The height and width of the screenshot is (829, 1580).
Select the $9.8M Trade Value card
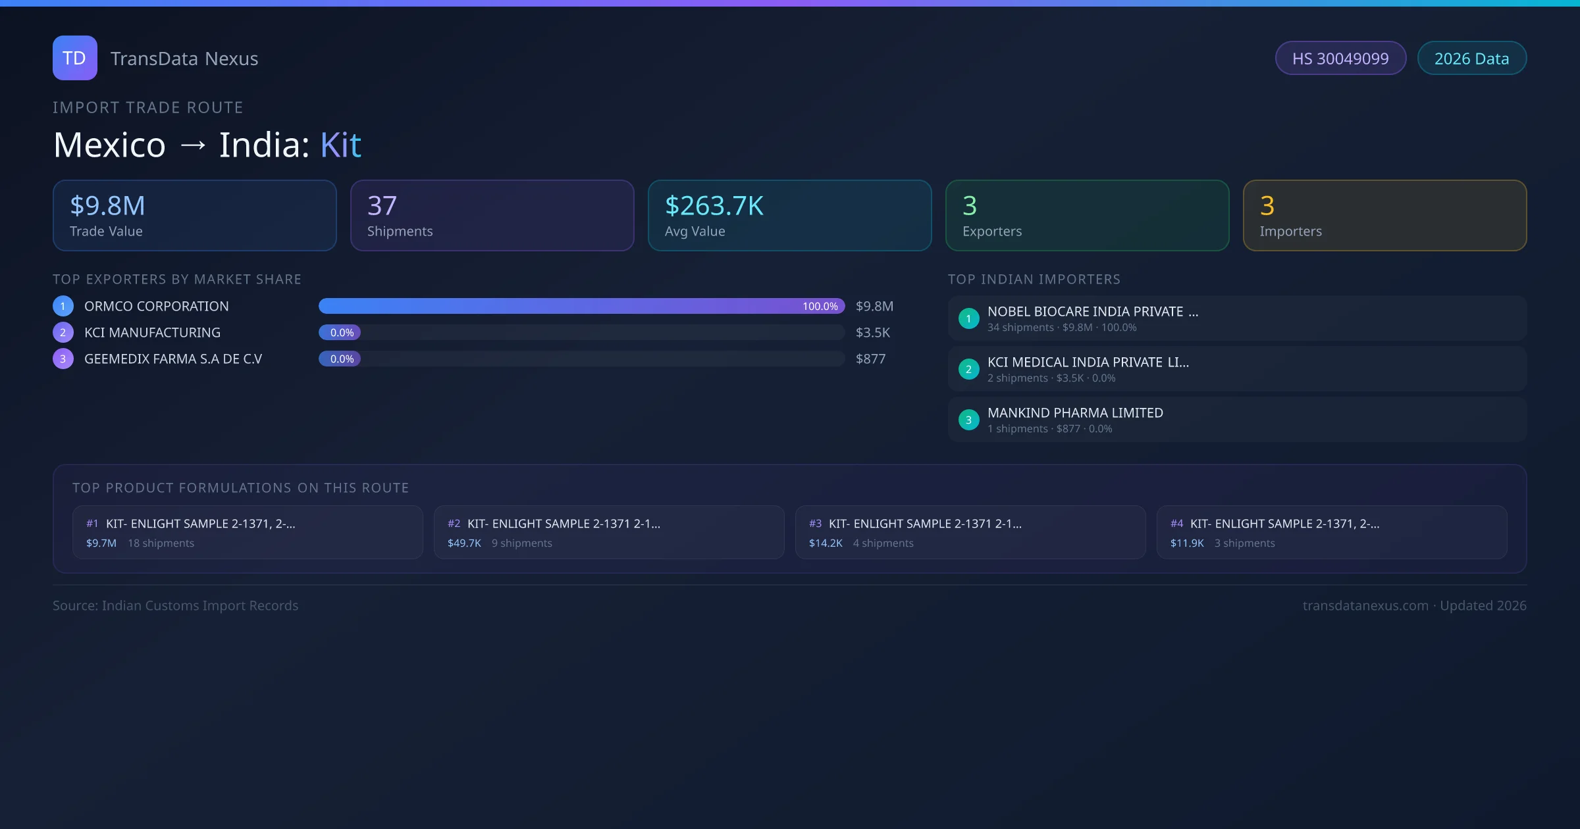pos(194,215)
